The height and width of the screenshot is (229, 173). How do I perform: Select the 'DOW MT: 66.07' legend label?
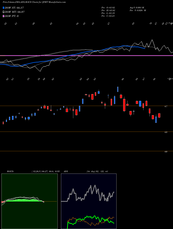click(x=15, y=12)
